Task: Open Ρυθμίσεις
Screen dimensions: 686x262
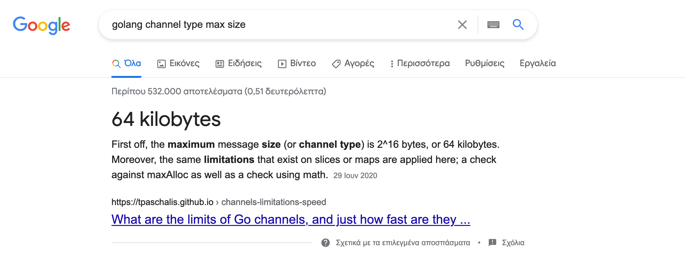Action: coord(485,63)
